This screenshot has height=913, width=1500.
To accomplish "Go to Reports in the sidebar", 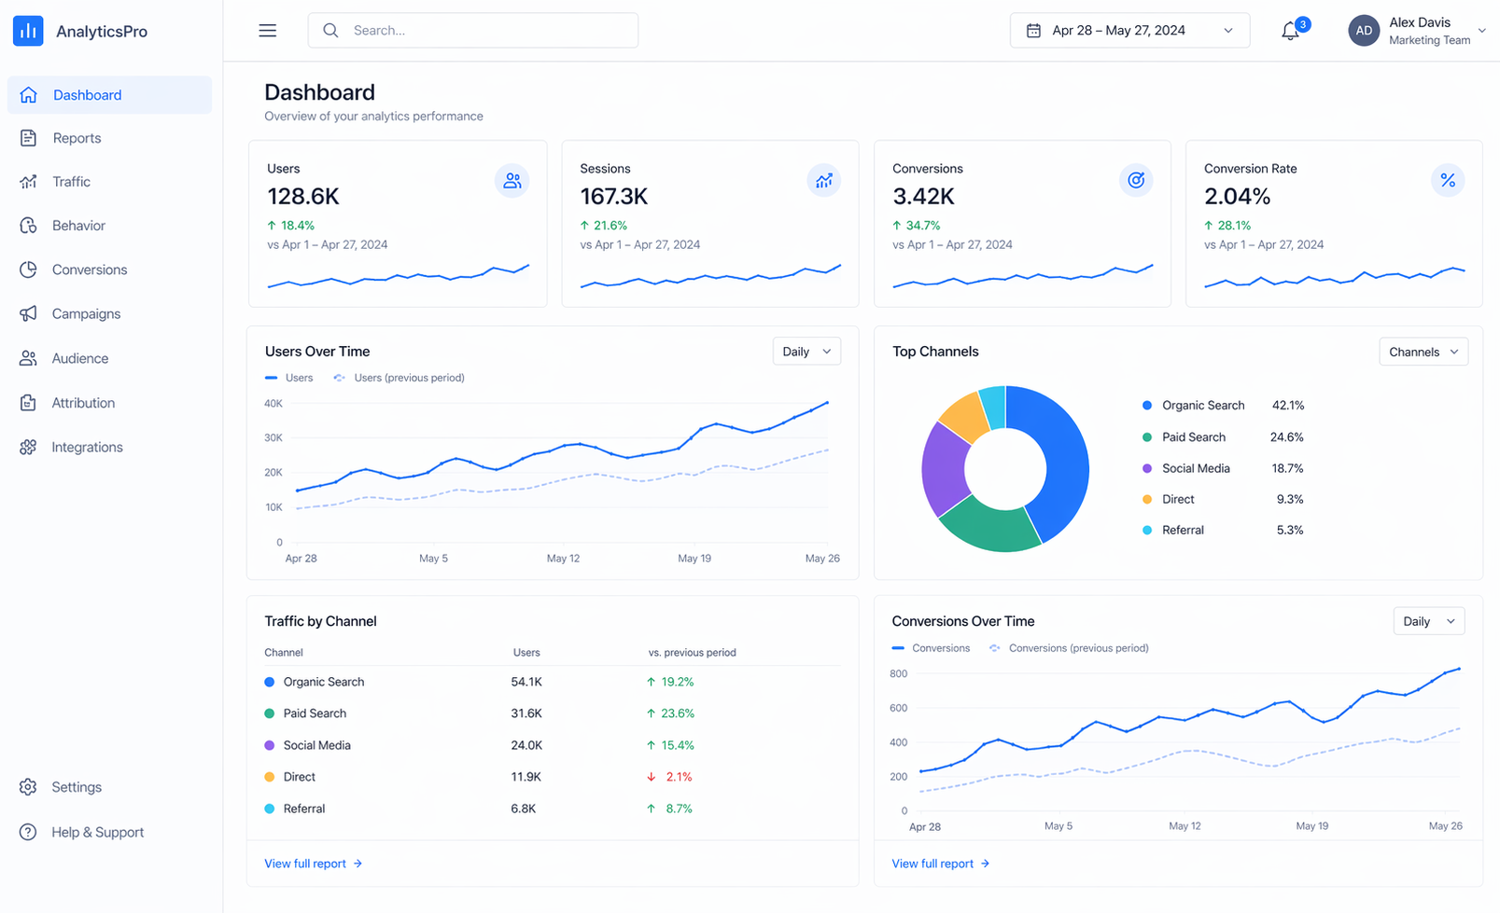I will tap(77, 138).
